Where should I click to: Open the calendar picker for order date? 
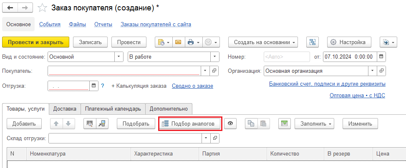pyautogui.click(x=381, y=56)
